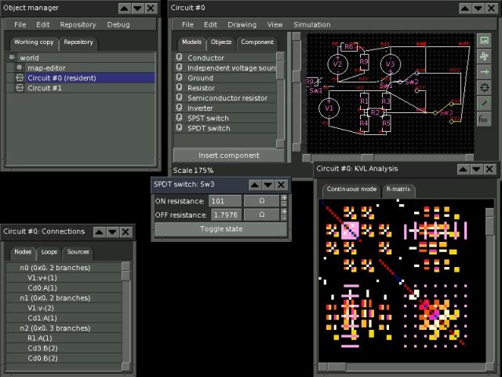
Task: Click the ON resistance input field
Action: 225,201
